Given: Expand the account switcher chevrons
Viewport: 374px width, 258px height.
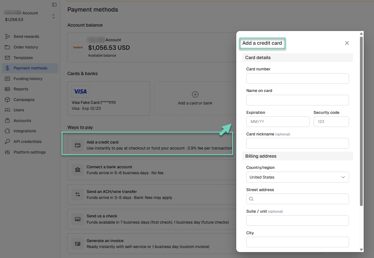Looking at the screenshot, I should (x=53, y=16).
